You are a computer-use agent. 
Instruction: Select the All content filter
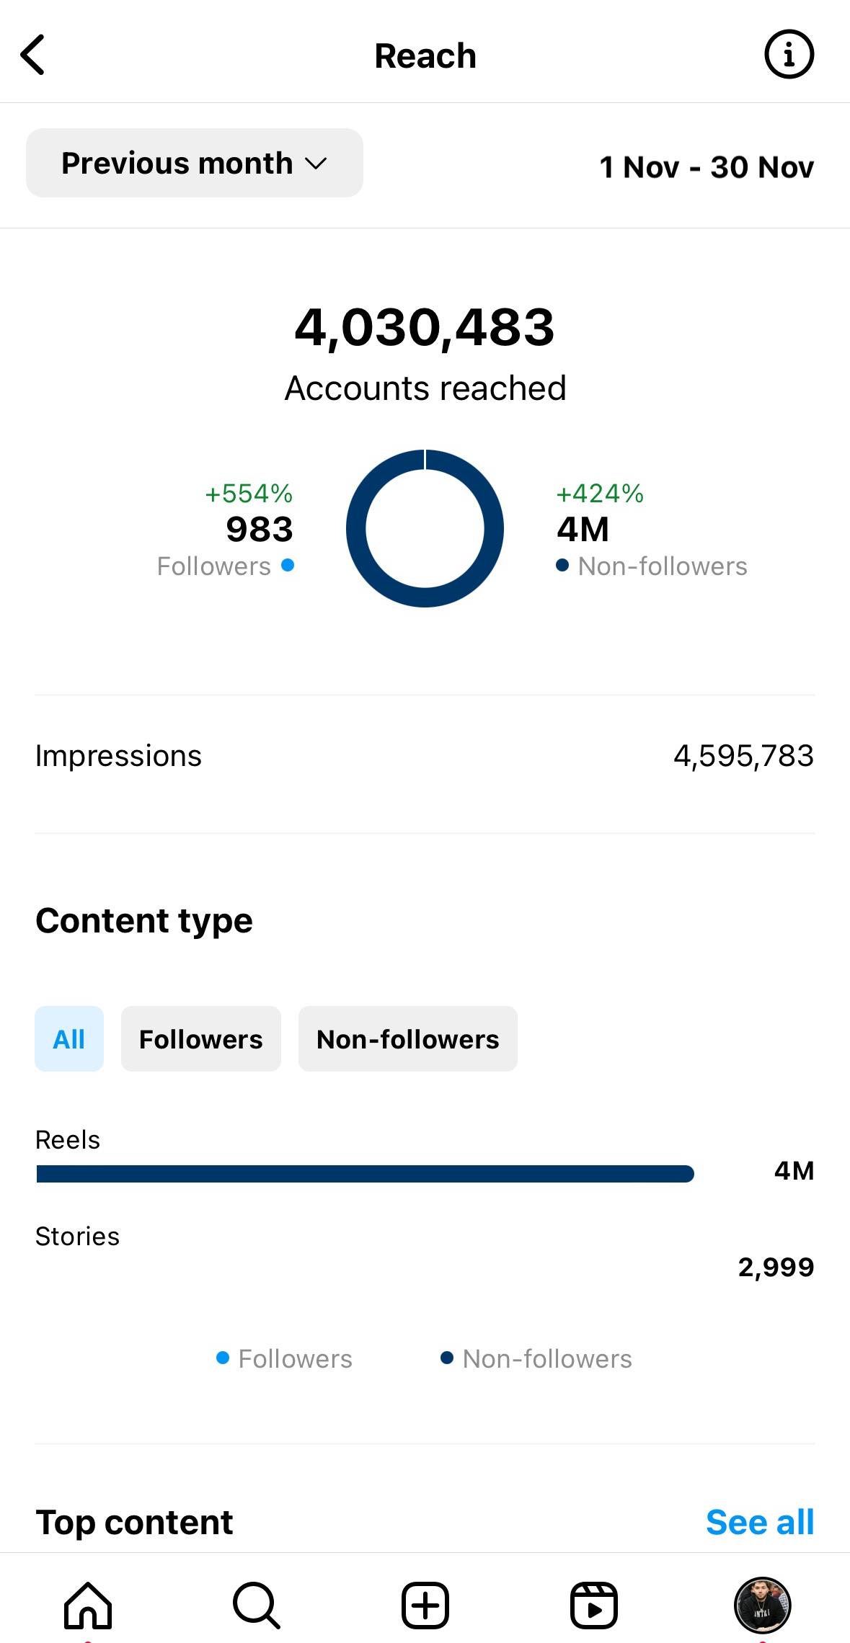(69, 1038)
